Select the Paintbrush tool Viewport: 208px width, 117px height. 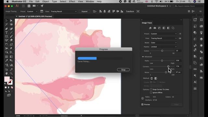tap(11, 36)
